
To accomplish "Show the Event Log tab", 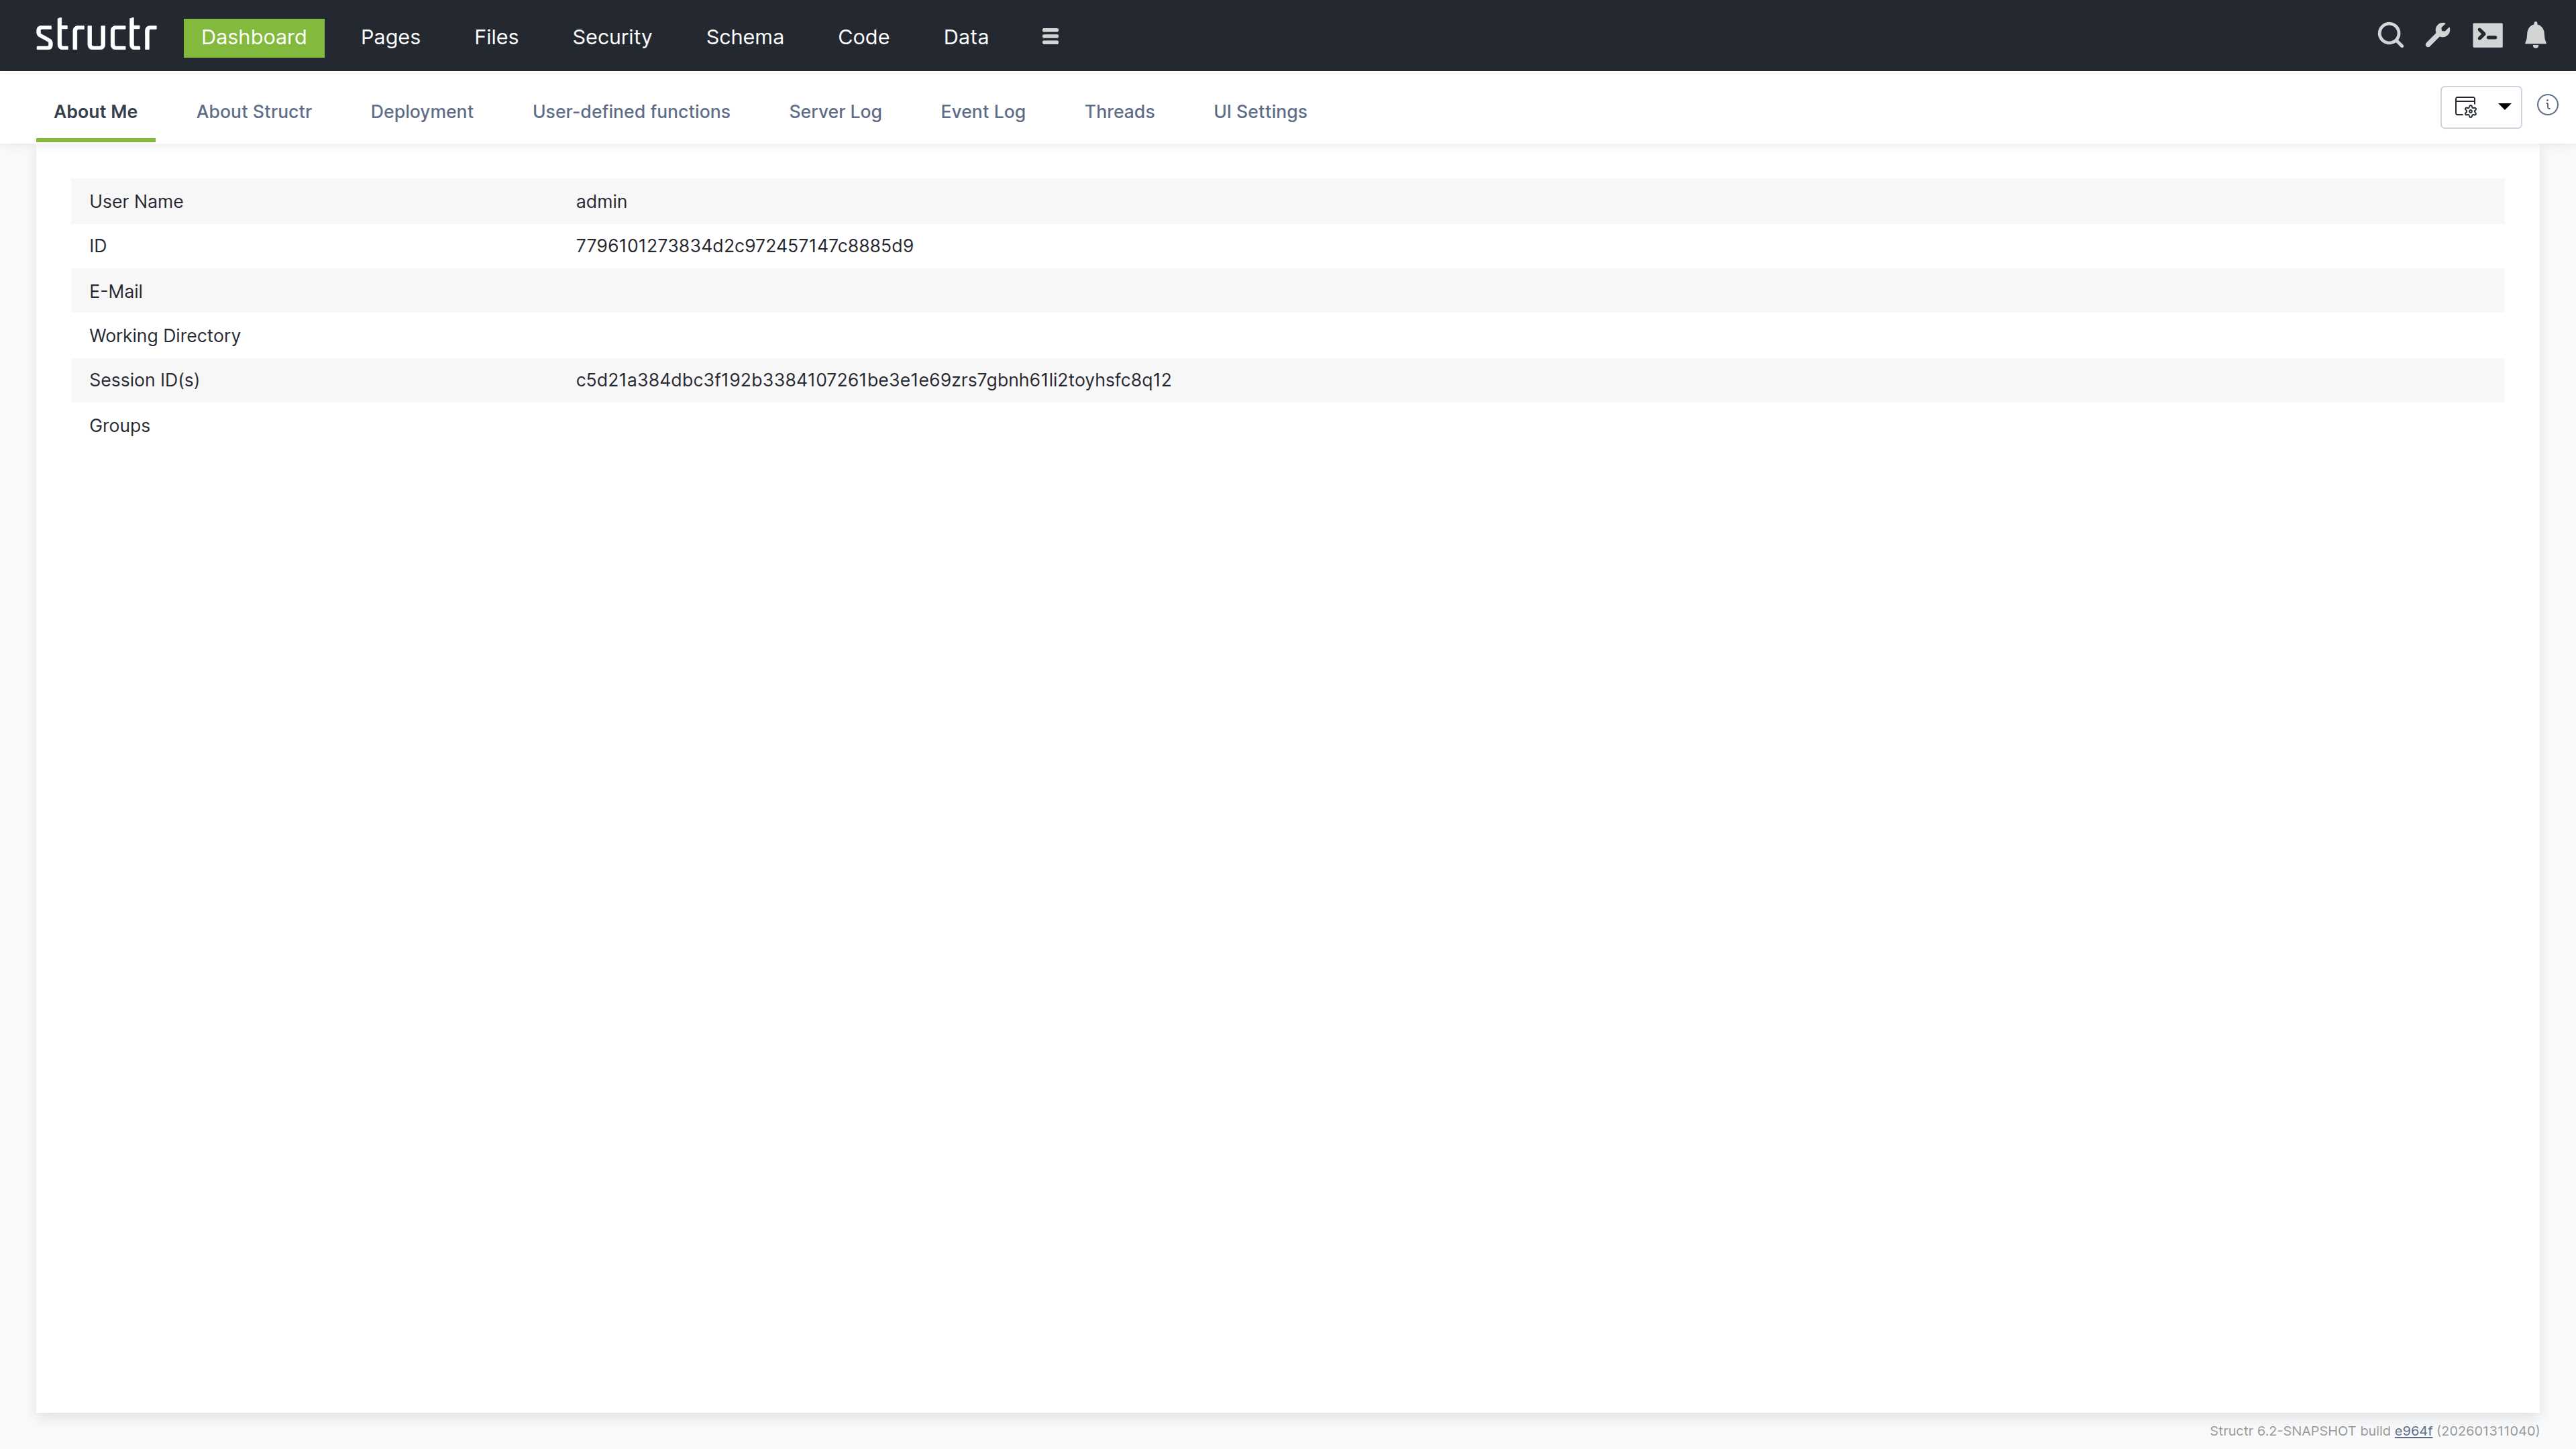I will tap(983, 112).
